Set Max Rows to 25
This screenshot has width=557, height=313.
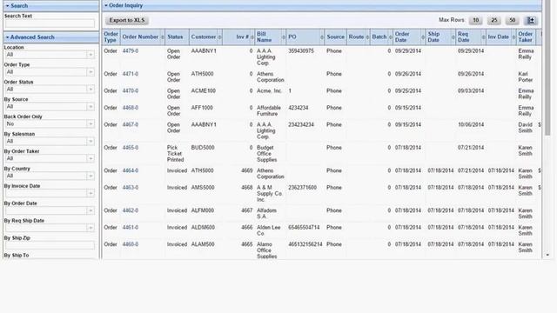click(493, 20)
